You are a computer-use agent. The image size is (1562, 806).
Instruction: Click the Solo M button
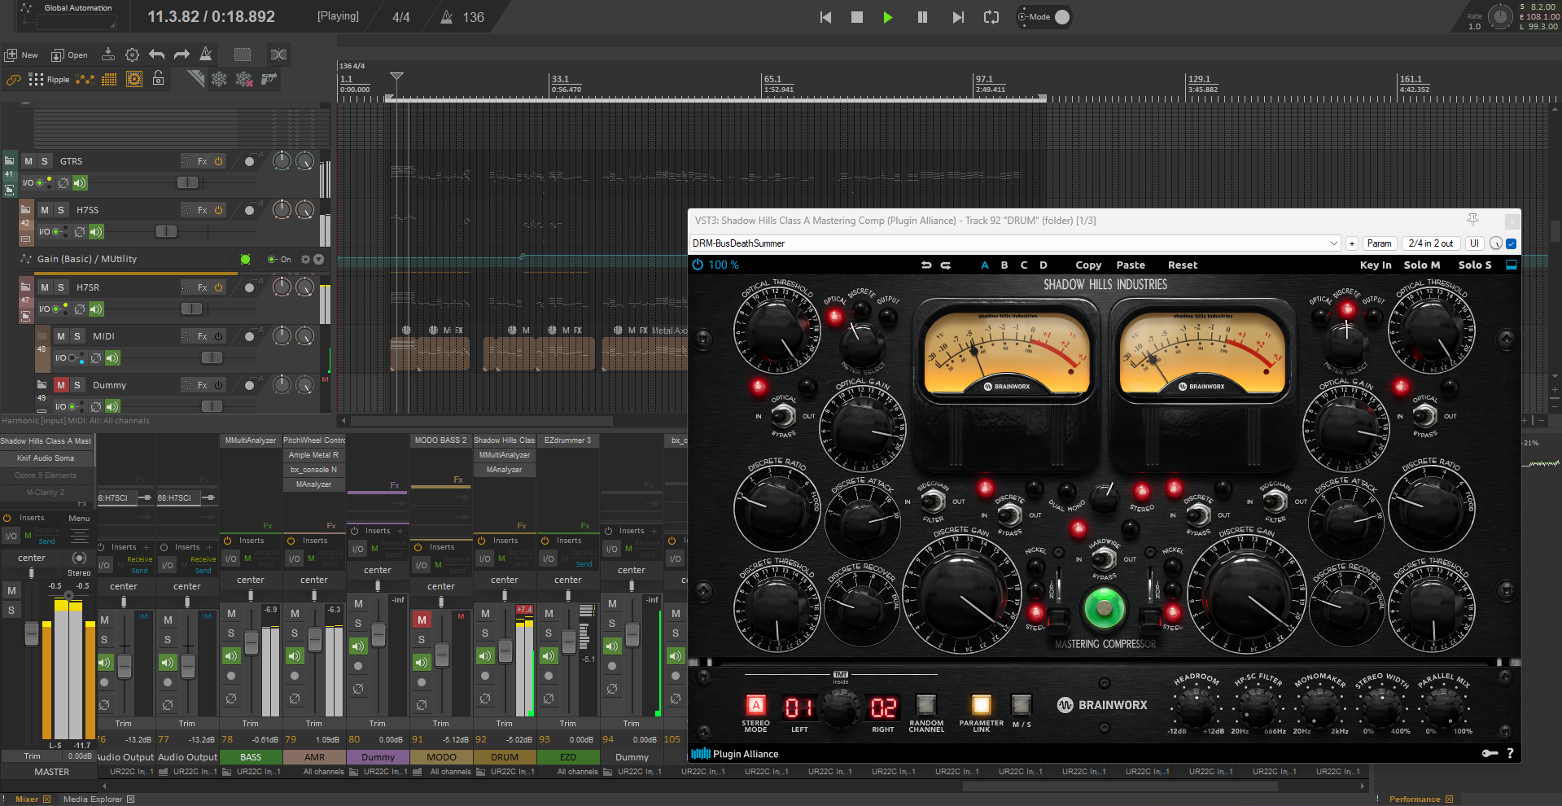coord(1422,265)
